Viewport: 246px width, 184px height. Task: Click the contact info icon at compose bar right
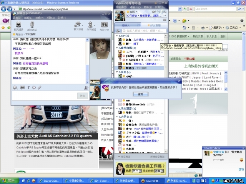click(86, 88)
